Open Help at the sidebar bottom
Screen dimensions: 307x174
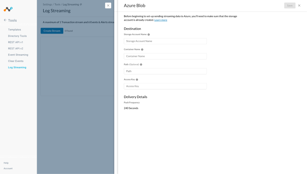point(6,163)
